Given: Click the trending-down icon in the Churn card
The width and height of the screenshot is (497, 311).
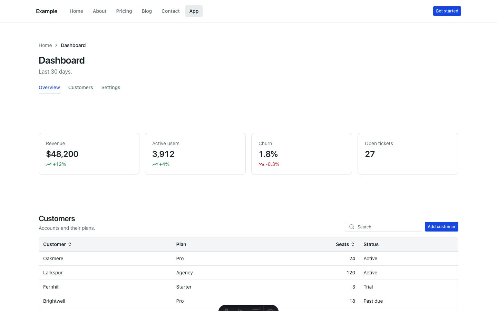Looking at the screenshot, I should [x=261, y=164].
